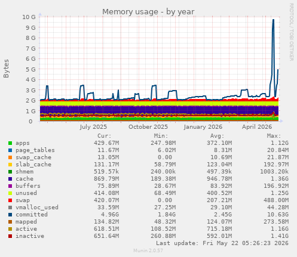
Task: Click the dark green shmem legend swatch
Action: (x=10, y=172)
